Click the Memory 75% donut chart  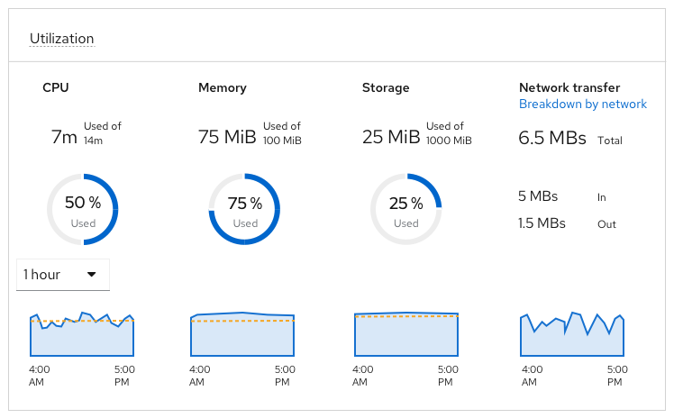coord(244,209)
